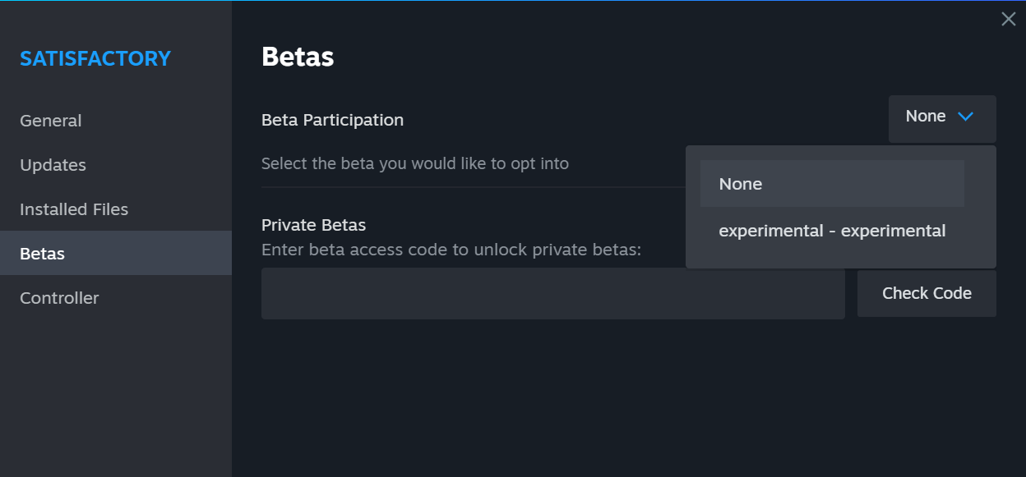Close the Satisfactory properties dialog

coord(1008,19)
